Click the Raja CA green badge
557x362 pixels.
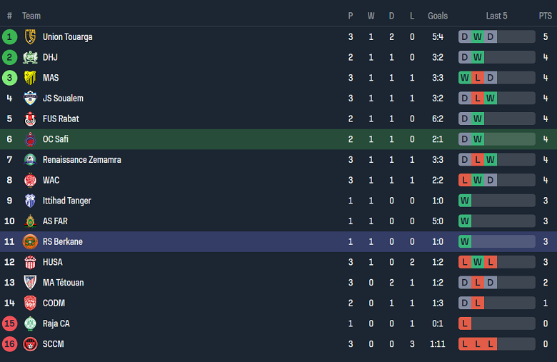pos(30,323)
